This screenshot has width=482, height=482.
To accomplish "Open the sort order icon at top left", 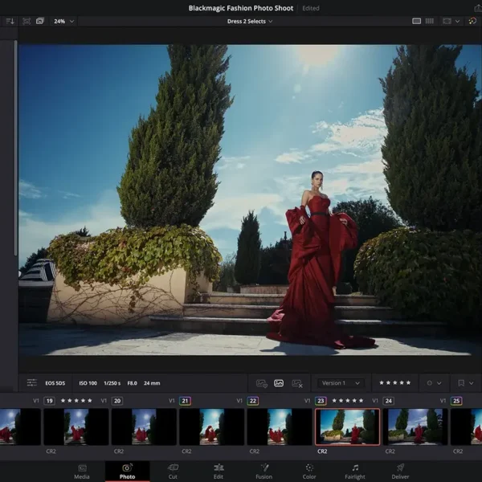I will [x=10, y=21].
